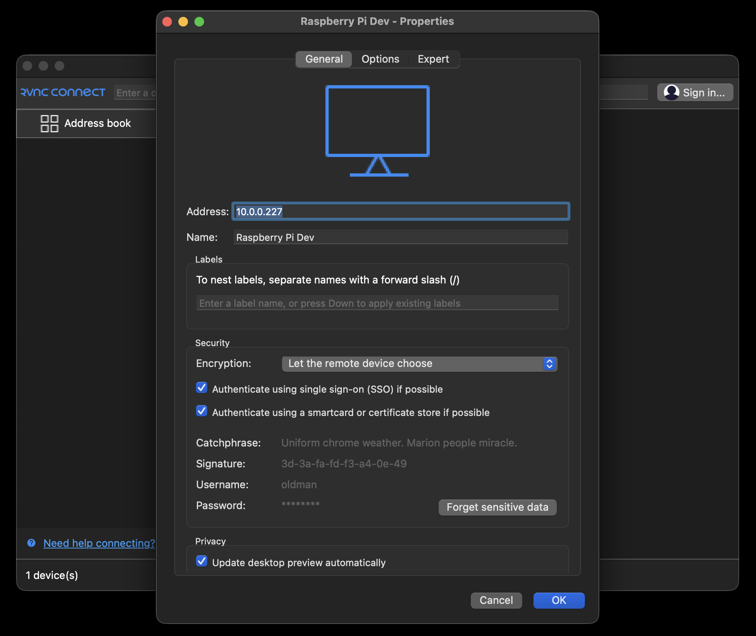Close the Properties dialog with red button
This screenshot has height=636, width=756.
point(167,22)
